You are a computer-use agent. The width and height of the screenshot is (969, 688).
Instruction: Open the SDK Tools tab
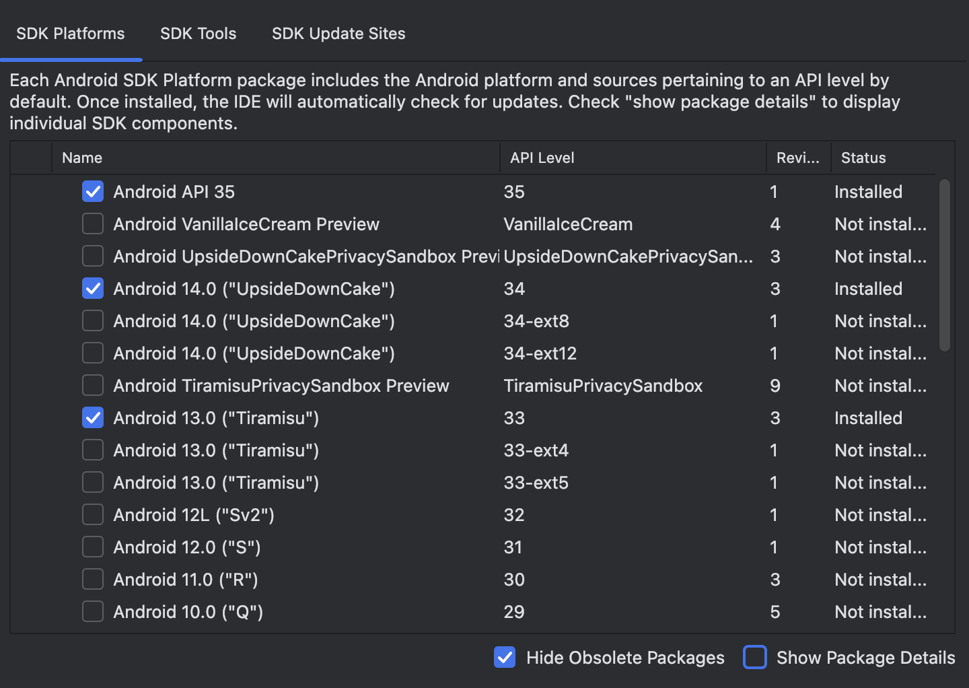(x=199, y=34)
